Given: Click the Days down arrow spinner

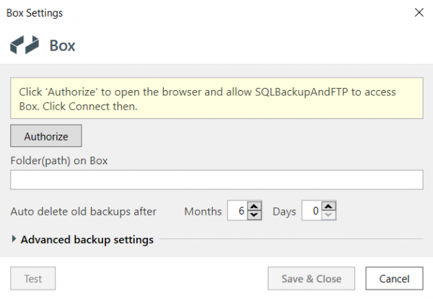Looking at the screenshot, I should tap(328, 215).
